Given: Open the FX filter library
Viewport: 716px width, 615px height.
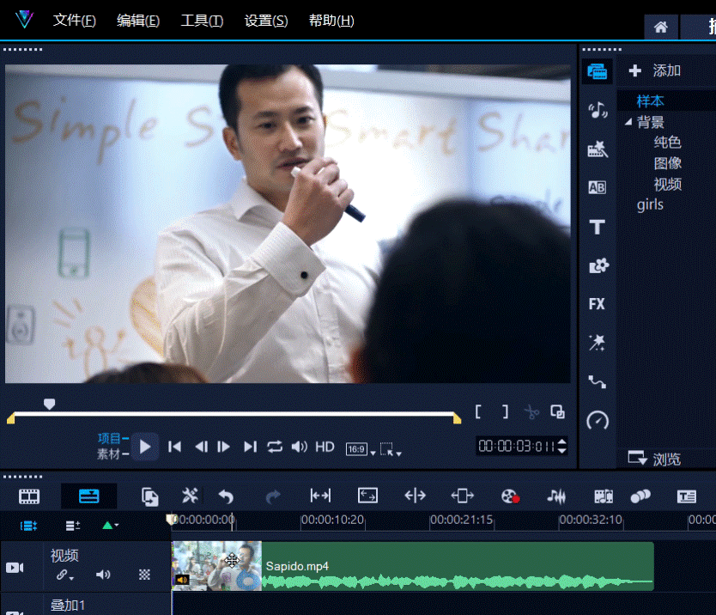Looking at the screenshot, I should coord(597,304).
